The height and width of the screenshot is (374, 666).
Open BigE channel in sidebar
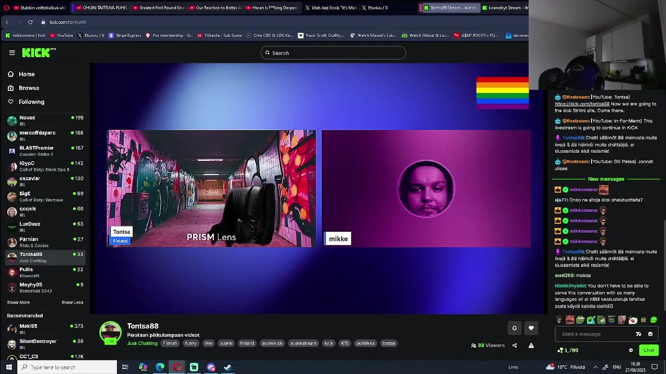45,196
